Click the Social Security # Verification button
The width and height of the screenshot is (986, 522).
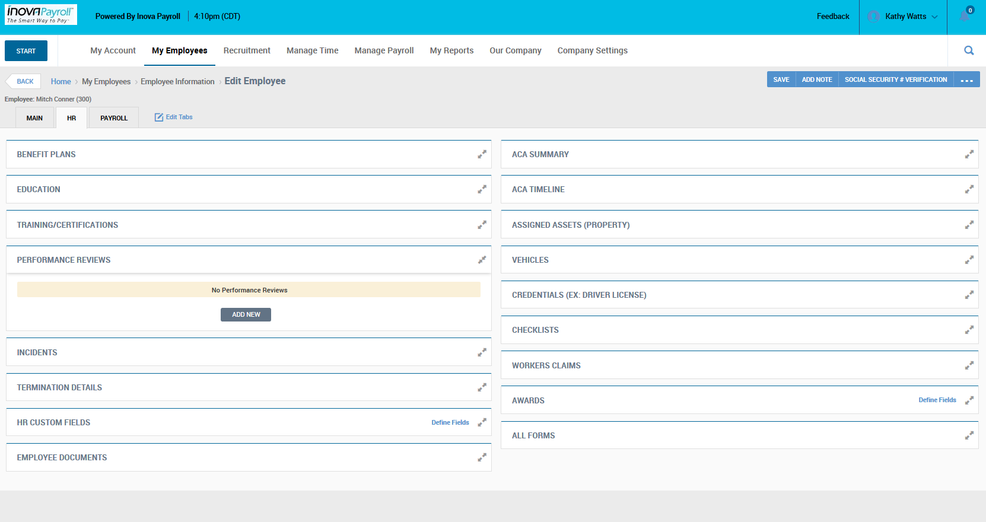click(896, 79)
